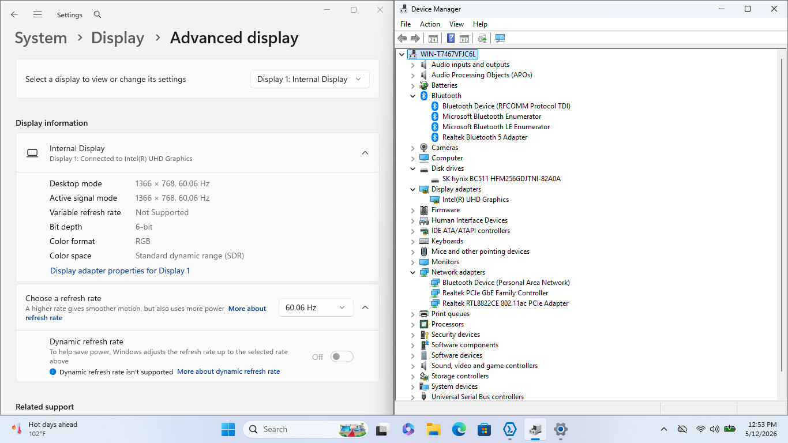This screenshot has height=443, width=788.
Task: Collapse the Bluetooth category in device tree
Action: tap(412, 96)
